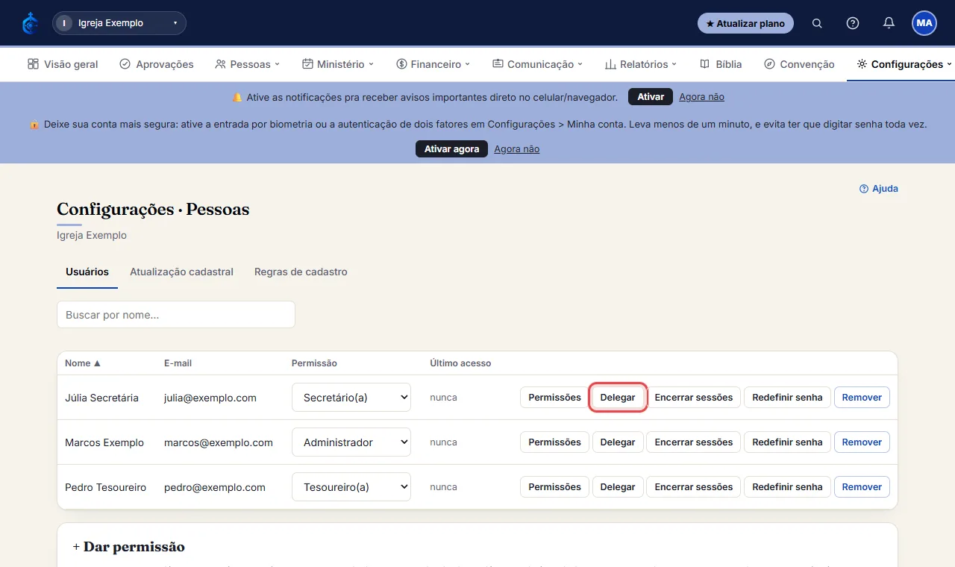Open the Ajuda help link
Viewport: 955px width, 567px height.
coord(879,189)
